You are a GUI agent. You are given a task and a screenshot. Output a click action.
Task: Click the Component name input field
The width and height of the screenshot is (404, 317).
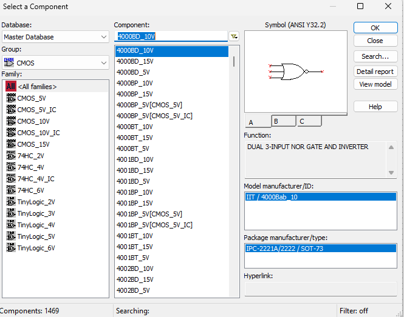(x=171, y=36)
